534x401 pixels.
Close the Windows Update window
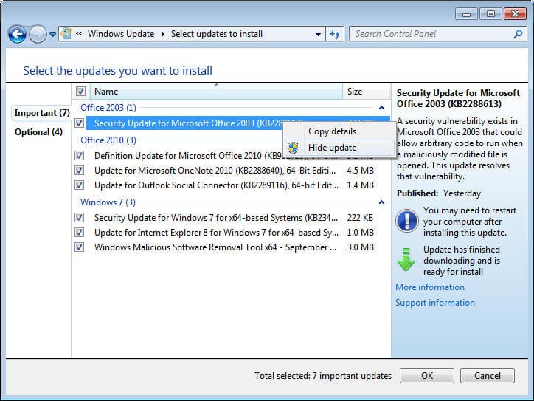515,14
